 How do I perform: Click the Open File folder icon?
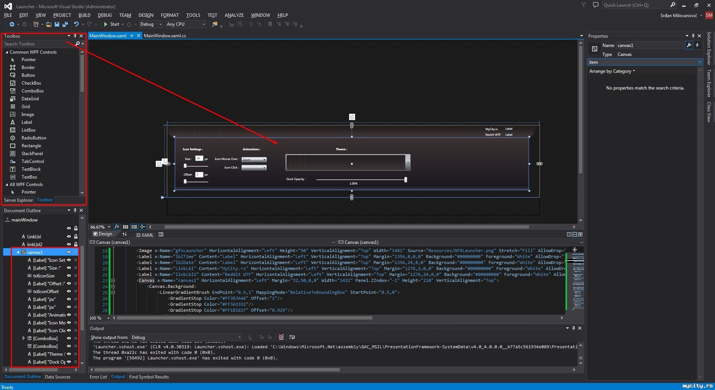48,24
